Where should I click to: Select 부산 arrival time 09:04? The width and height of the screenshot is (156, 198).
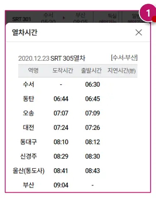tap(61, 185)
